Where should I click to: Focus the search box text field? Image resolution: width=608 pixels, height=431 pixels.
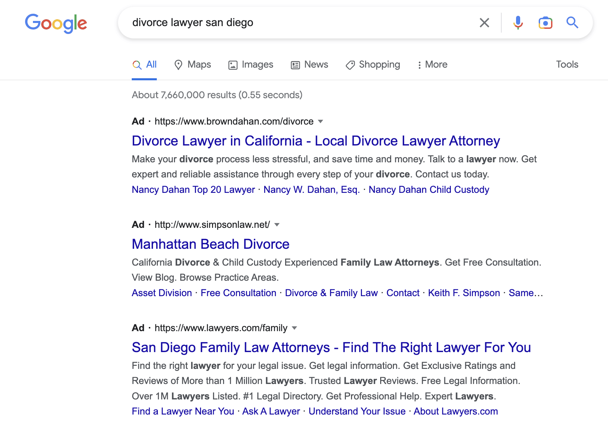click(299, 23)
